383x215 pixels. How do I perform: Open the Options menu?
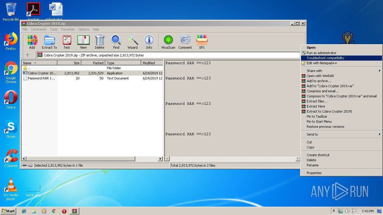(84, 29)
